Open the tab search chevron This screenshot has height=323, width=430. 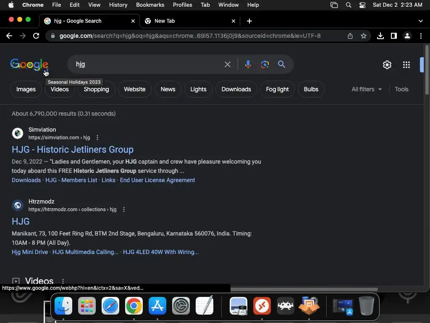coord(421,21)
